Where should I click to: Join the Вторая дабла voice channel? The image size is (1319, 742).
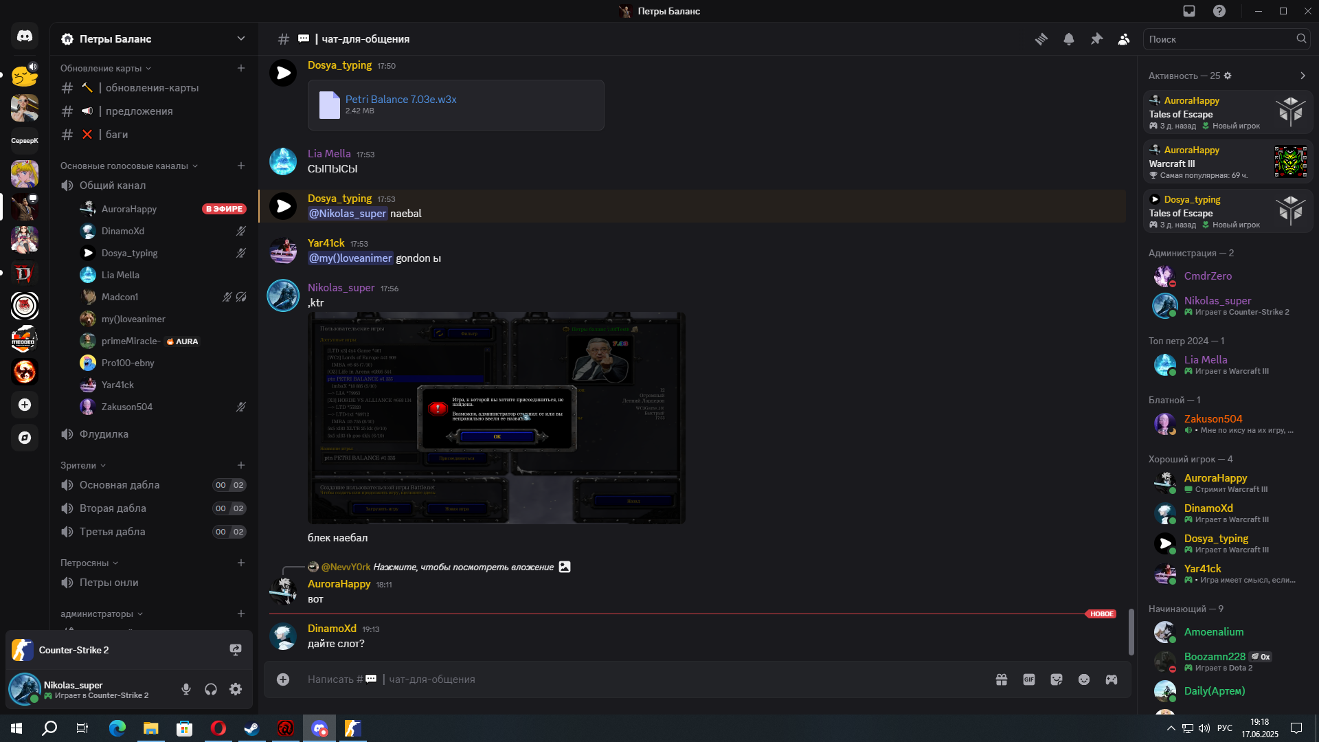click(x=154, y=508)
